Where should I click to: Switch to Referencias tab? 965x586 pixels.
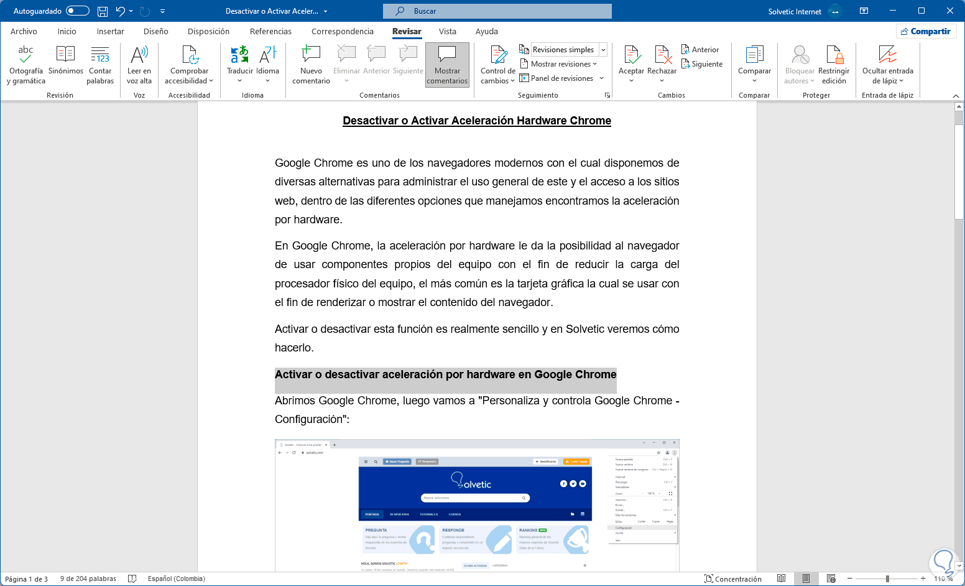point(270,32)
